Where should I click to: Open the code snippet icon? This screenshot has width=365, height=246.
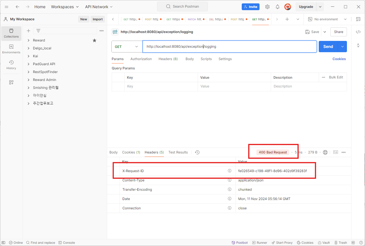point(358,32)
